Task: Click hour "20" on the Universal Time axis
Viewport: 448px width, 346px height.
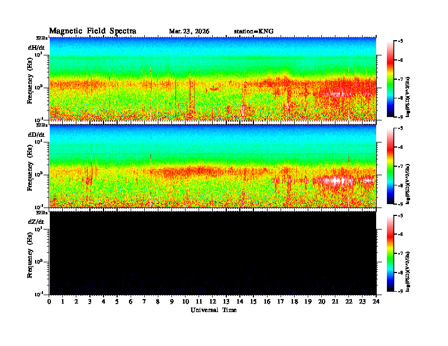Action: [322, 302]
